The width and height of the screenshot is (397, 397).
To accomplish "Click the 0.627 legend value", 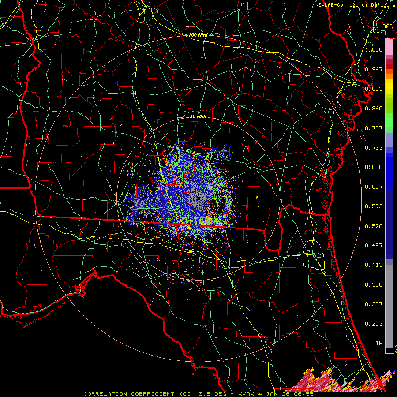I will click(374, 187).
